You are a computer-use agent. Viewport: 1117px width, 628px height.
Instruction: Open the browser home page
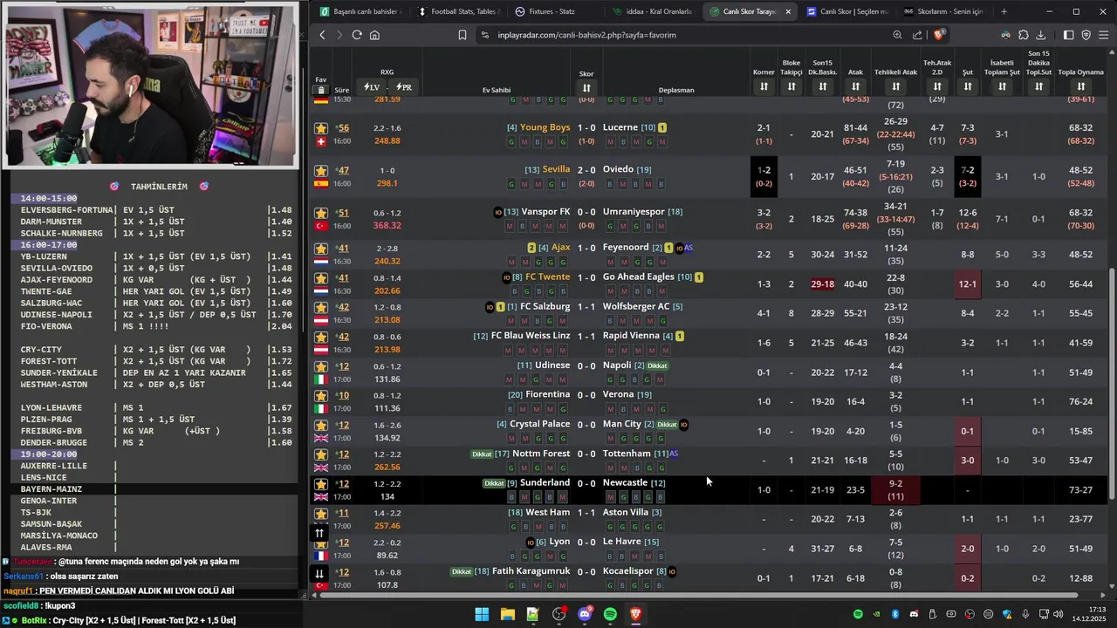pyautogui.click(x=374, y=35)
